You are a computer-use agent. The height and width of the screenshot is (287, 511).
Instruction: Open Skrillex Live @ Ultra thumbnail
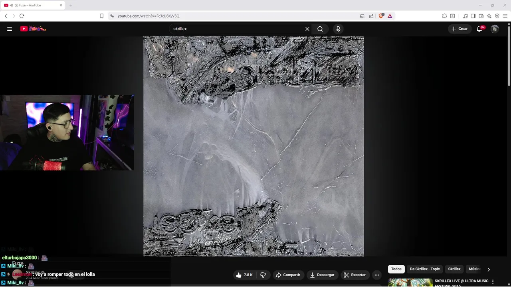click(410, 283)
